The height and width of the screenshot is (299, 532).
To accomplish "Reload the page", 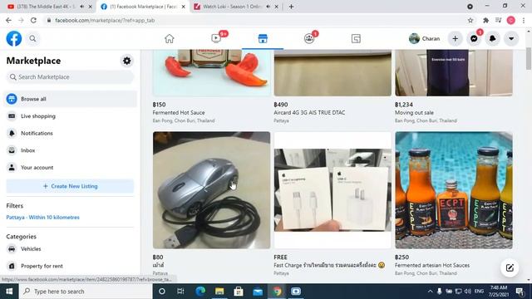I will coord(33,20).
